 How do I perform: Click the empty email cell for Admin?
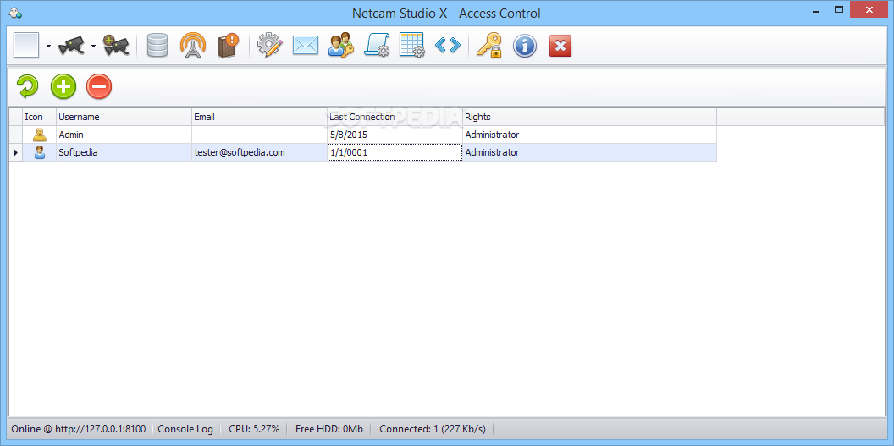click(259, 135)
